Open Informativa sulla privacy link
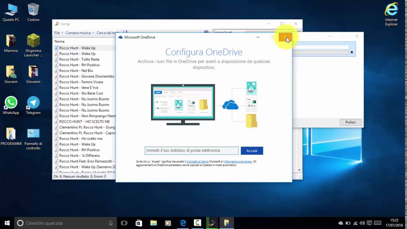This screenshot has height=229, width=407. pos(238,162)
